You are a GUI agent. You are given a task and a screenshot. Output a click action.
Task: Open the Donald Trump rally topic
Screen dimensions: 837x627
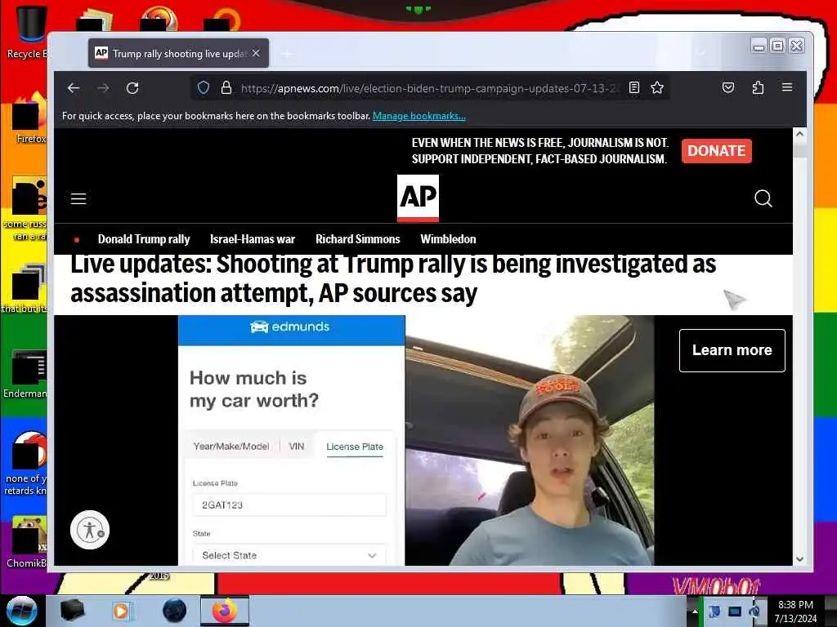144,239
